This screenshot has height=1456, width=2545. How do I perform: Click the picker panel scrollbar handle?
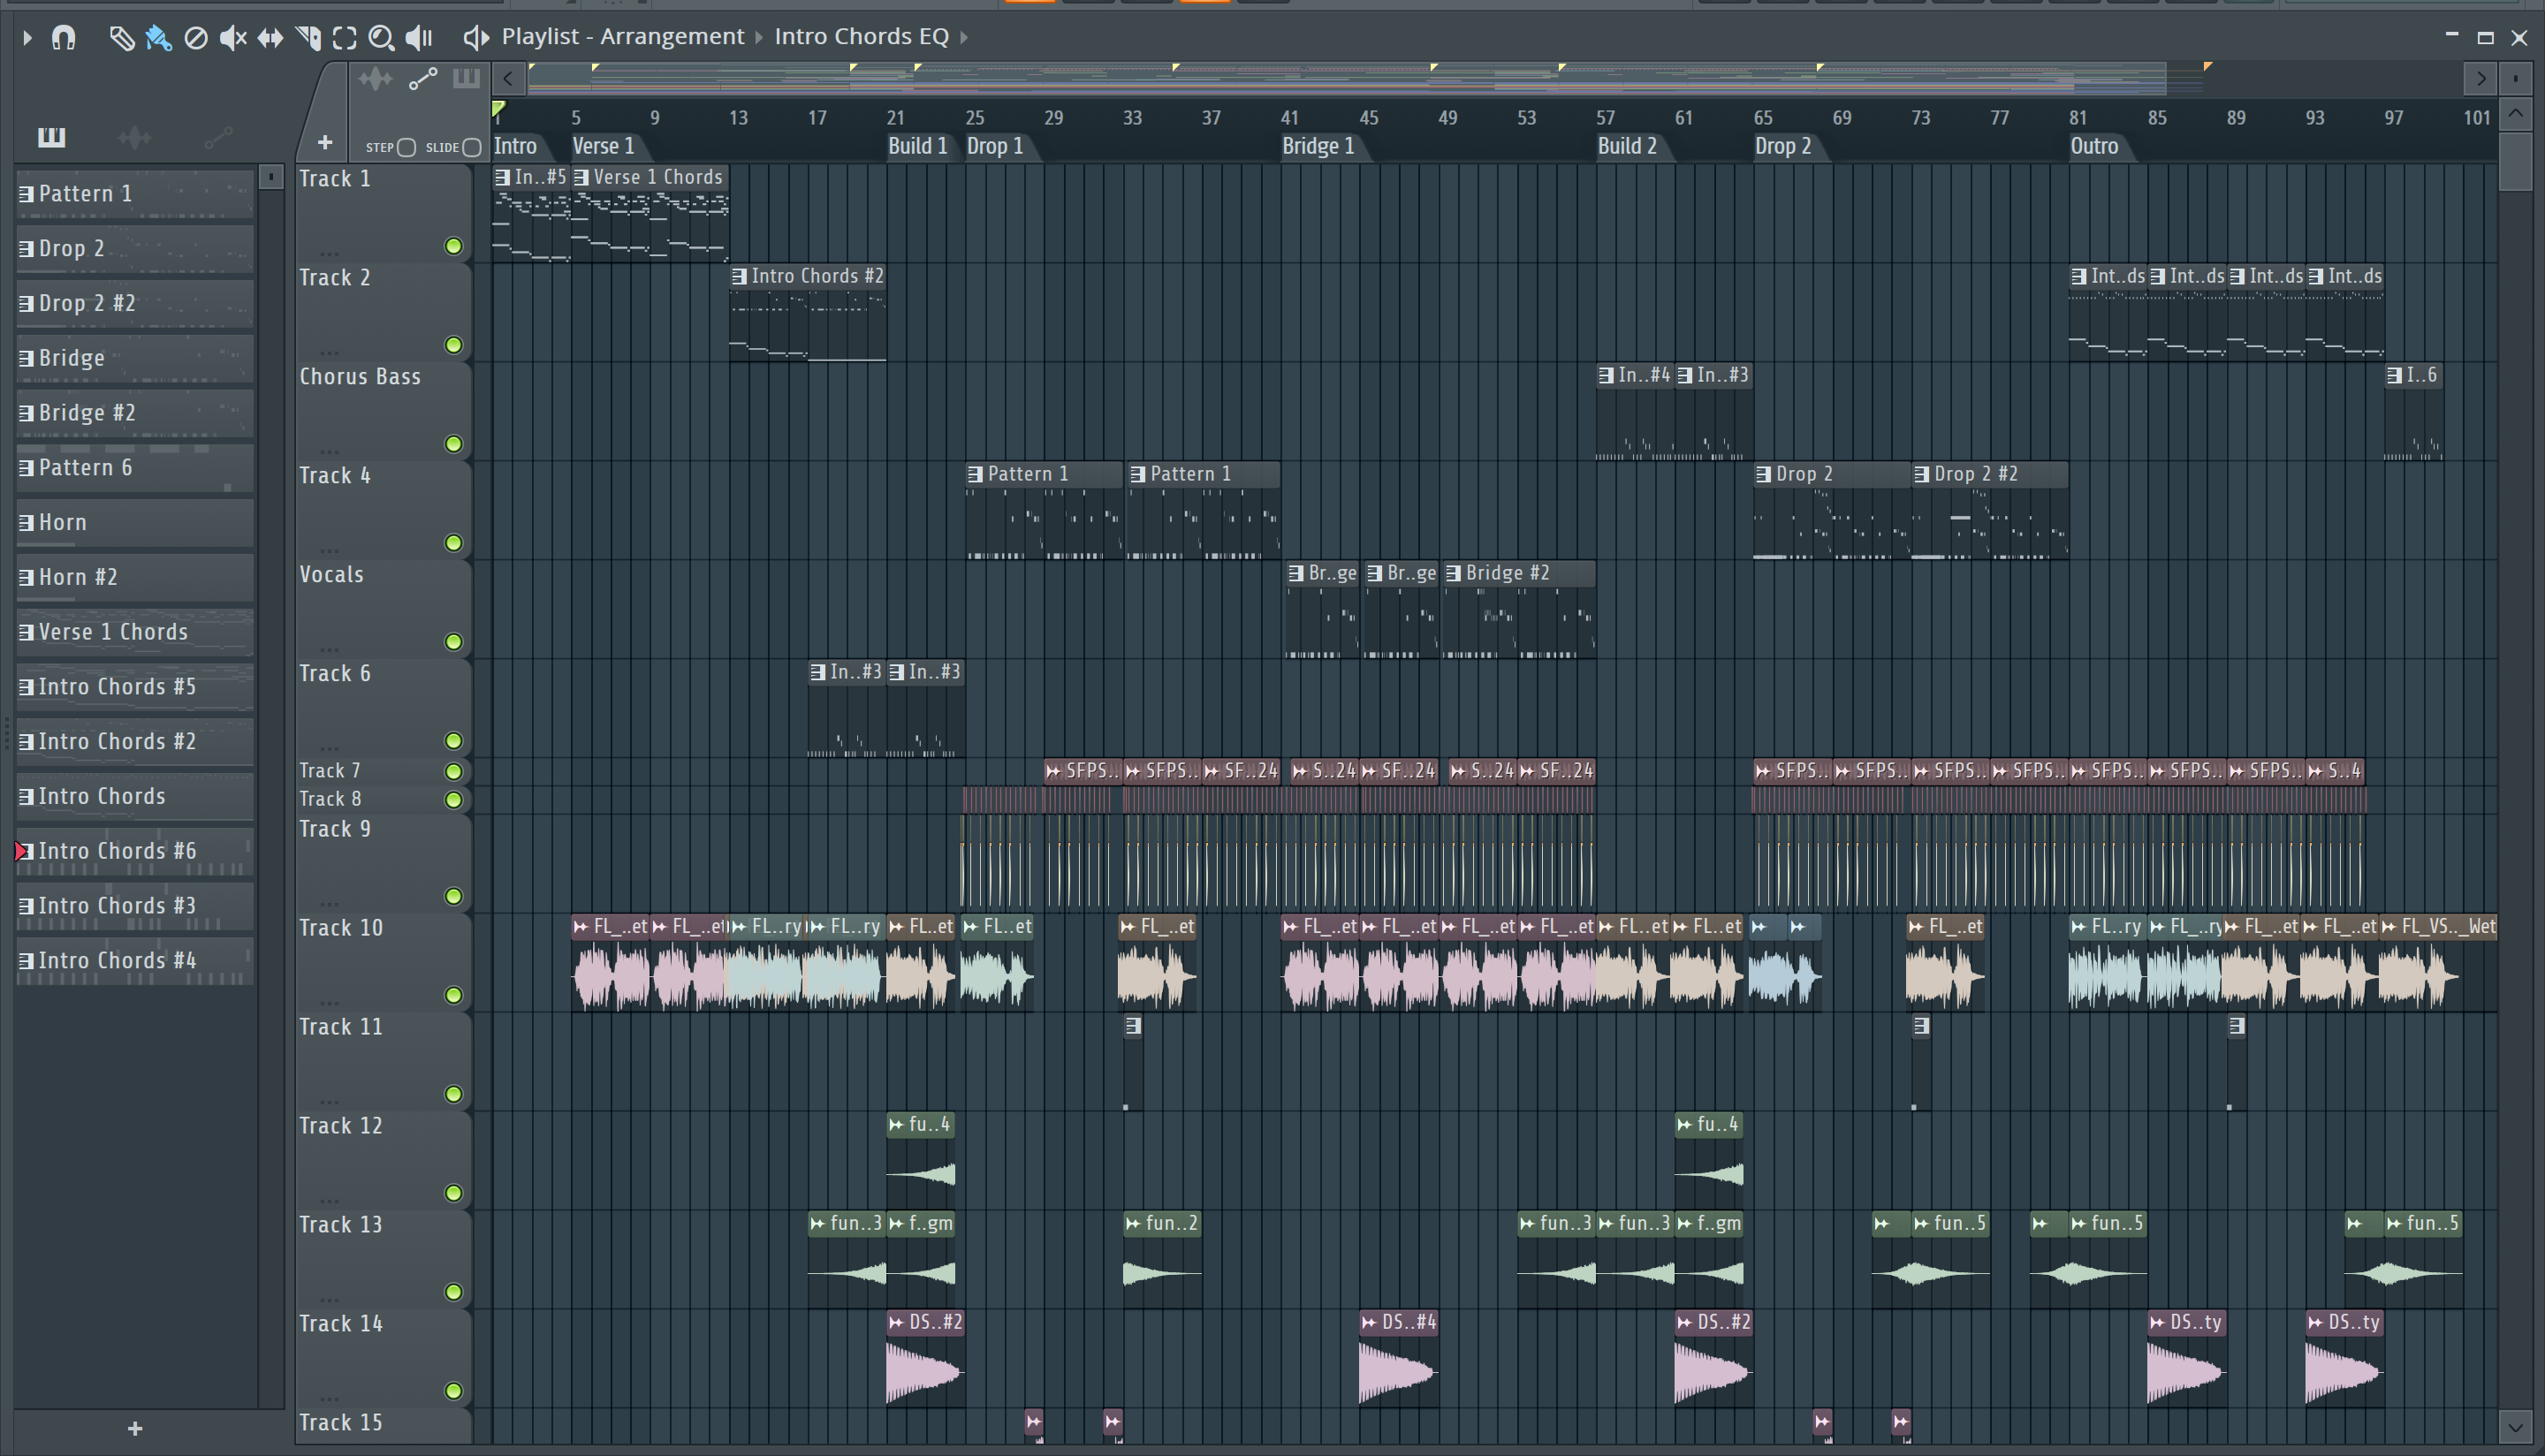point(270,177)
